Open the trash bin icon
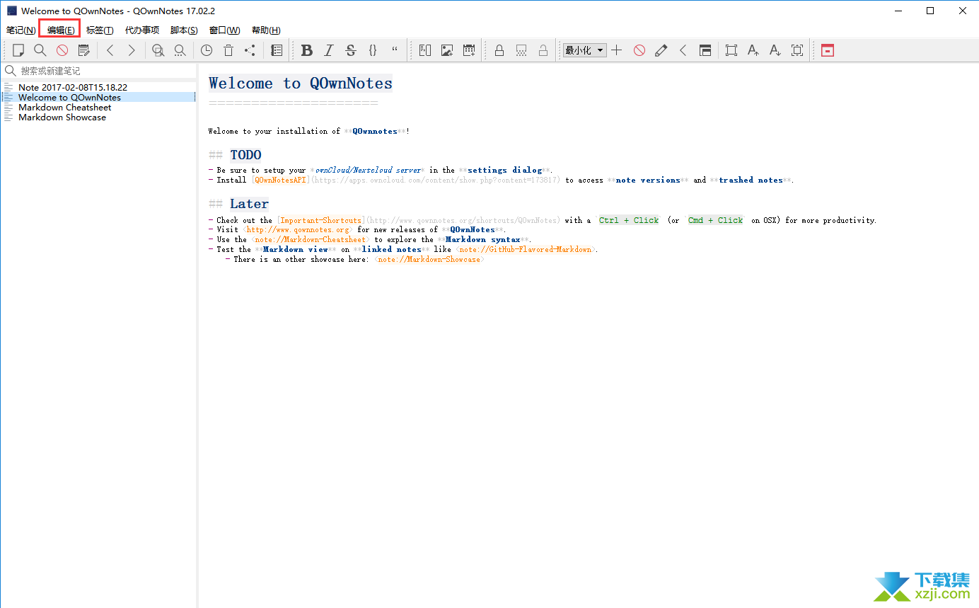 [228, 50]
